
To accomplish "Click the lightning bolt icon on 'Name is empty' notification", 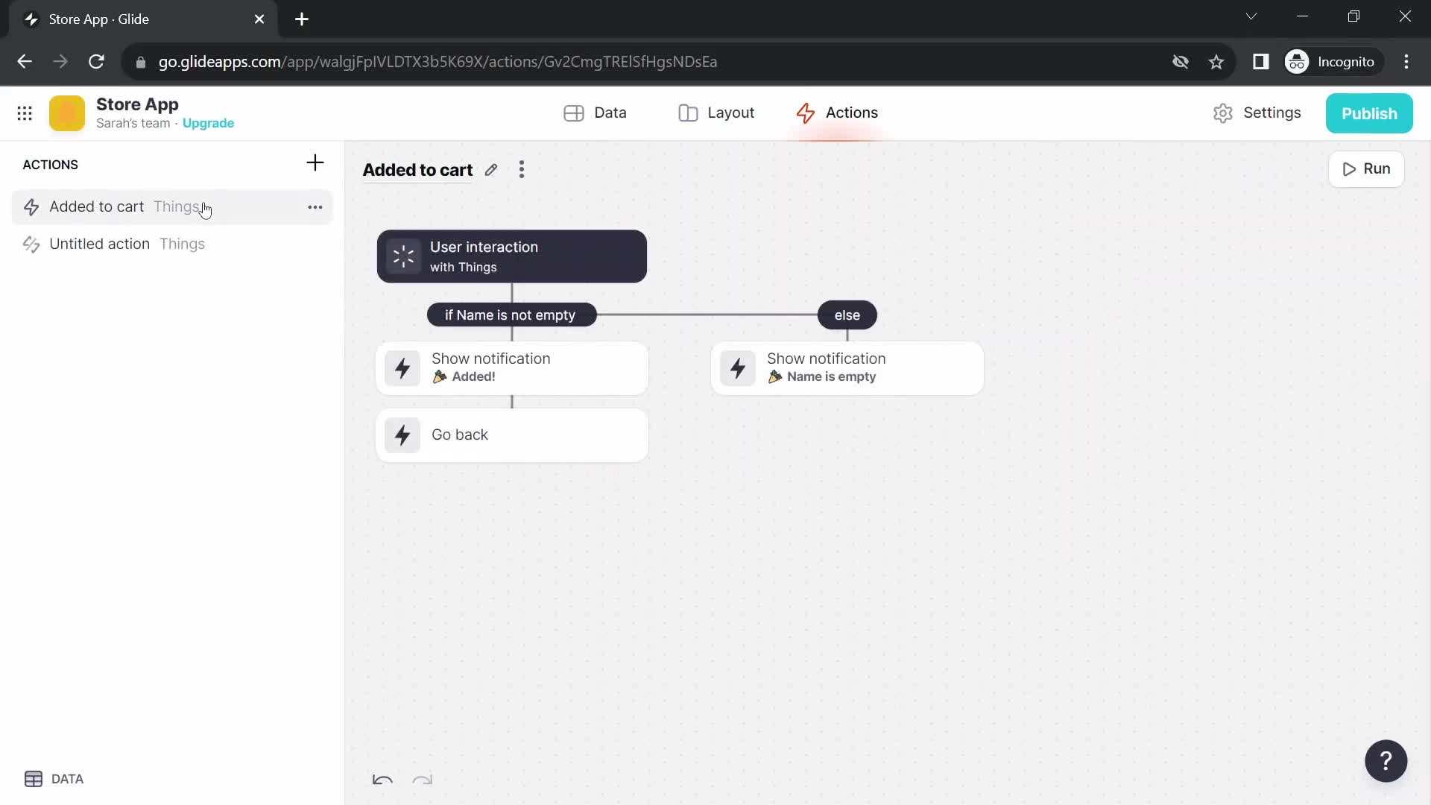I will (738, 367).
